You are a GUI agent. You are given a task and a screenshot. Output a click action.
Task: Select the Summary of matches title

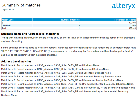coord(21,5)
